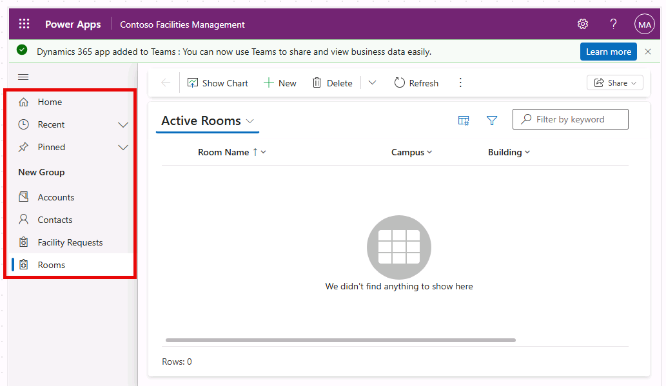666x386 pixels.
Task: Open the MA account avatar
Action: click(x=644, y=24)
